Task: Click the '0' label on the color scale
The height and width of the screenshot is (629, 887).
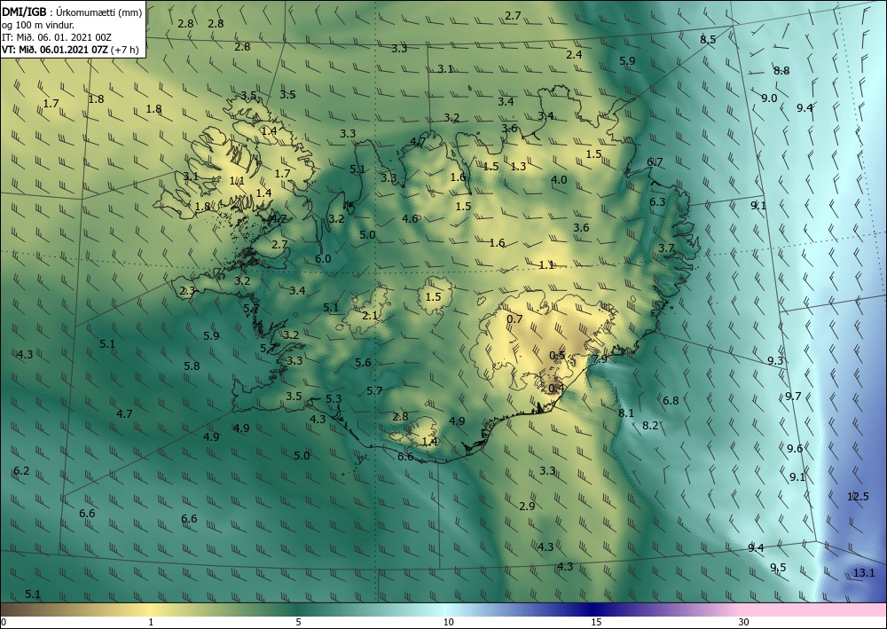Action: [x=4, y=622]
